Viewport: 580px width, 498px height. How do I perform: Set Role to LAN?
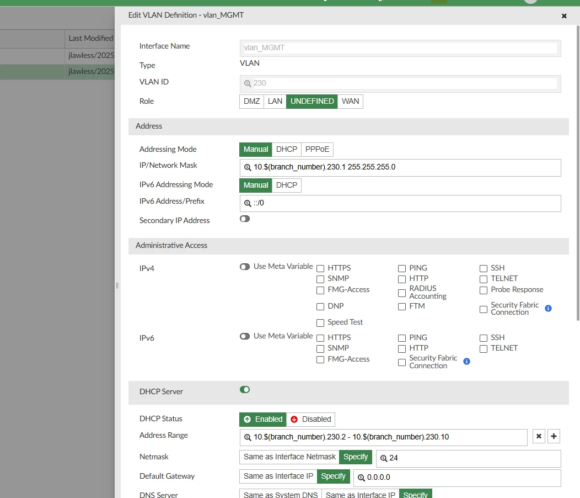pos(275,102)
